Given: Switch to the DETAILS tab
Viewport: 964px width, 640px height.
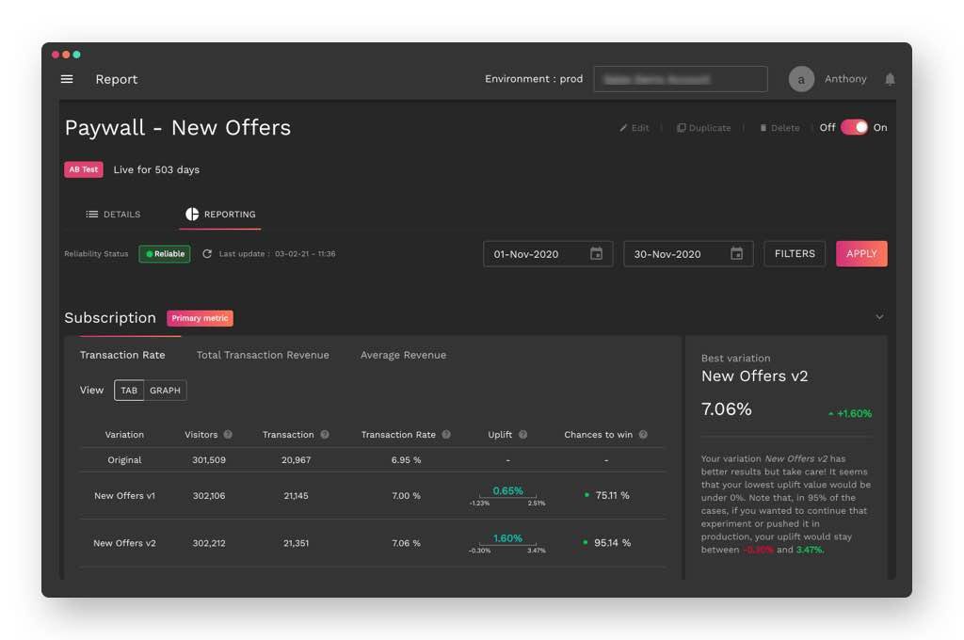Looking at the screenshot, I should [113, 214].
